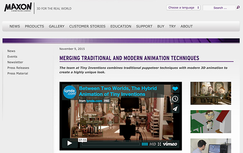Switch video to fullscreen mode

tap(159, 144)
